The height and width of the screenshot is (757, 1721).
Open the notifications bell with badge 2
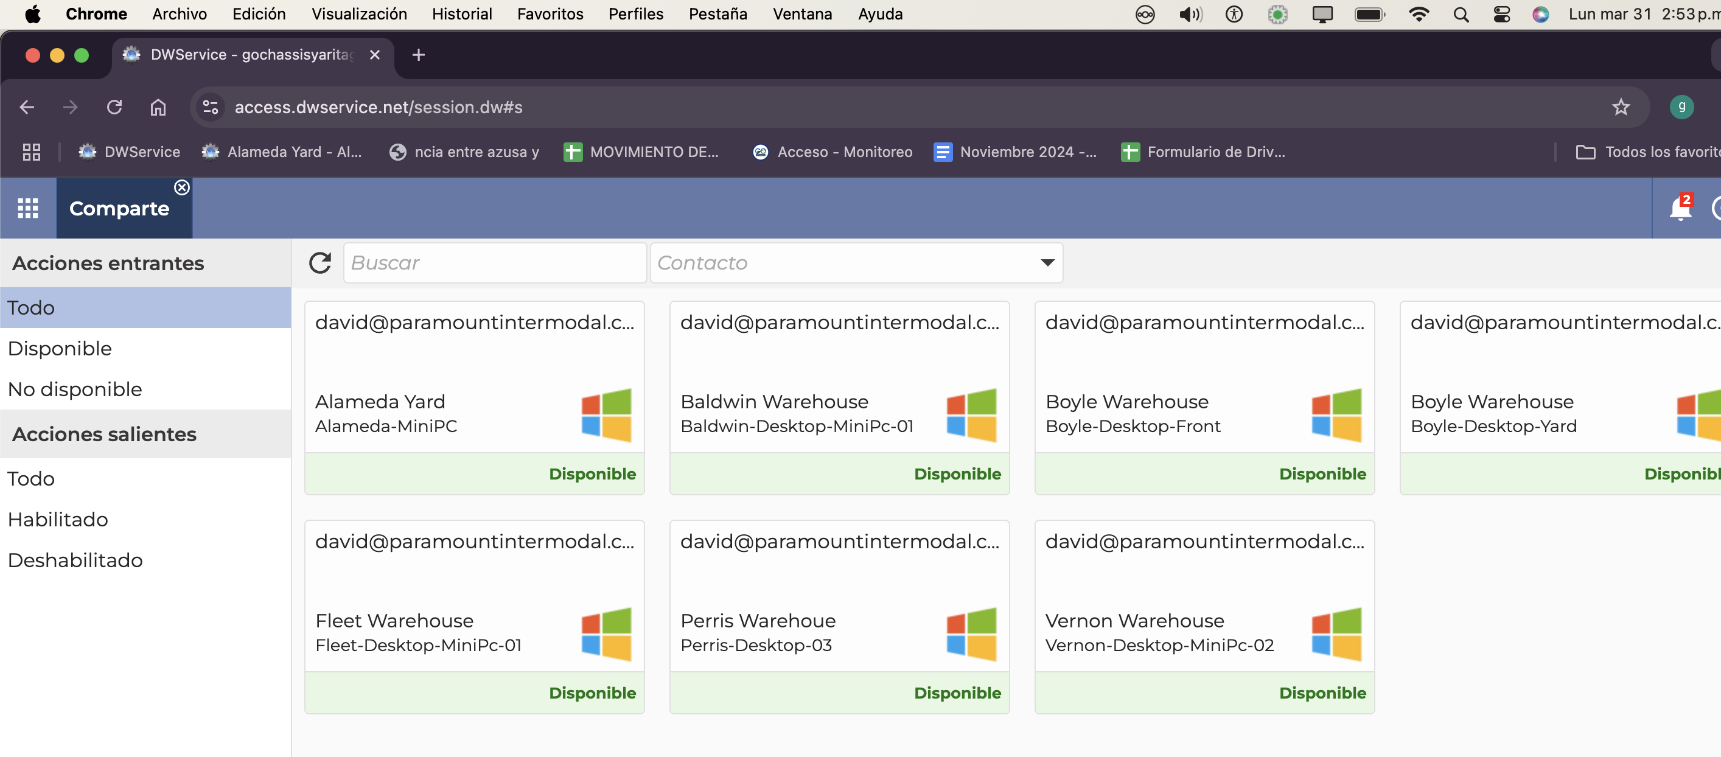pos(1680,208)
